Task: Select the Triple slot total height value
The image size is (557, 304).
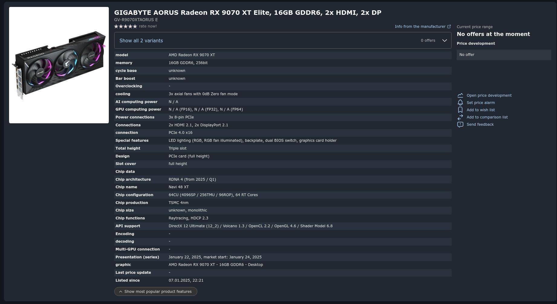Action: pos(177,148)
